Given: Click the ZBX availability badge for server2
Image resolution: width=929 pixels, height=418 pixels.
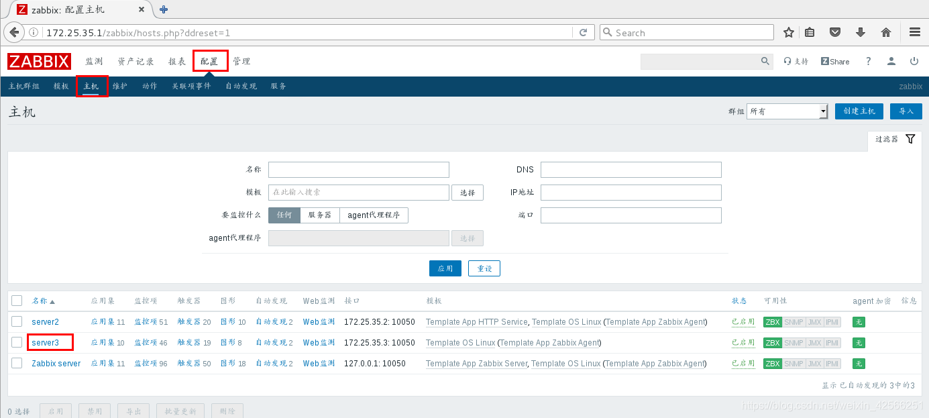Looking at the screenshot, I should coord(773,322).
